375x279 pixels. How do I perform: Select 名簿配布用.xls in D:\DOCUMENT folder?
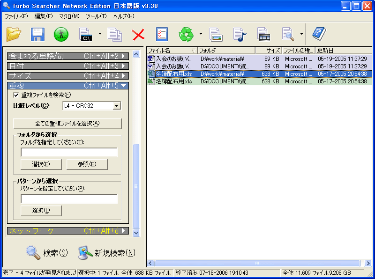[260, 81]
